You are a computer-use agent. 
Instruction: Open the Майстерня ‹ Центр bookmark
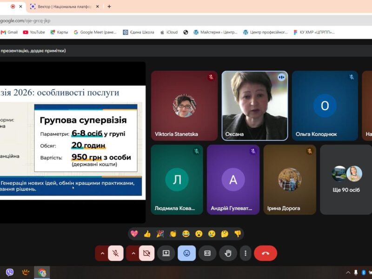click(215, 32)
